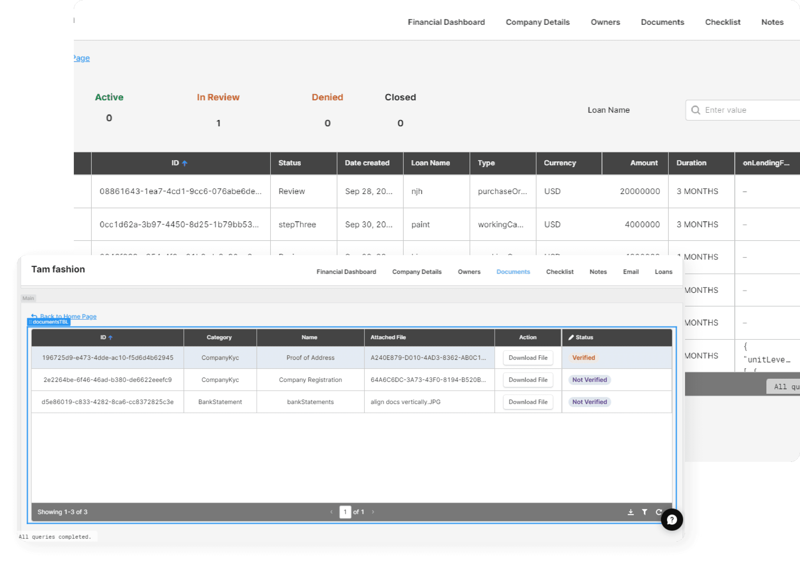Click page number box in documents pagination

point(345,512)
